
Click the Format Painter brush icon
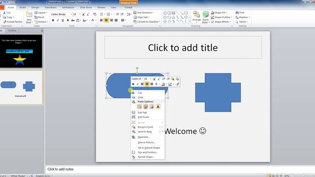tap(4, 22)
